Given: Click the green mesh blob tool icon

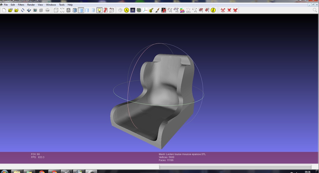Looking at the screenshot, I should [x=139, y=10].
